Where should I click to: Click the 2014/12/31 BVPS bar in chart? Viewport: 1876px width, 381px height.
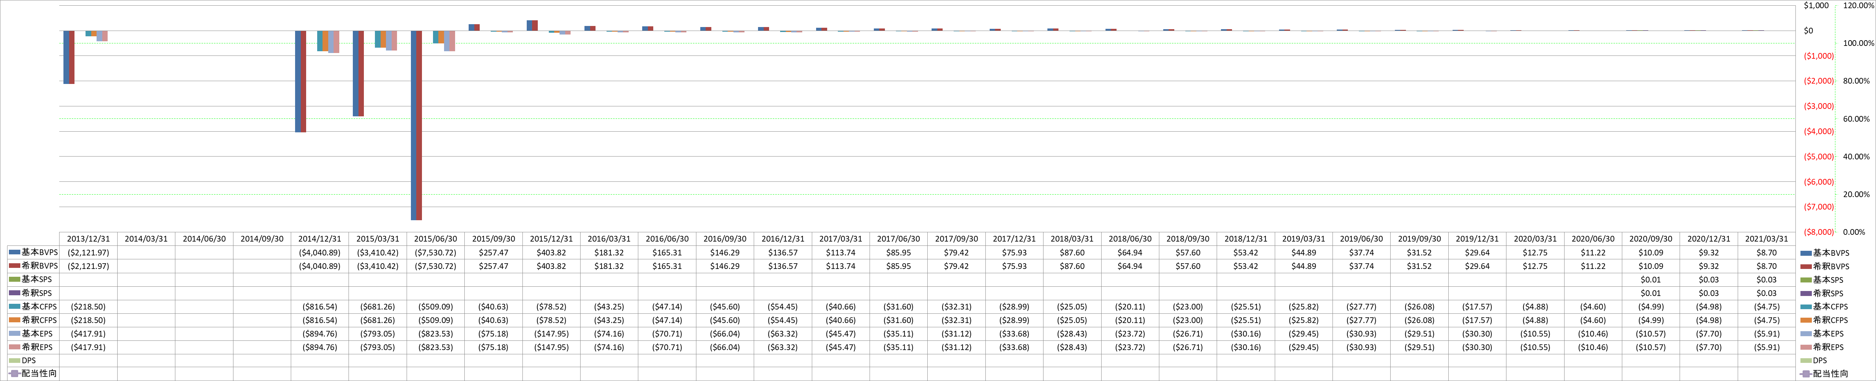pyautogui.click(x=300, y=81)
